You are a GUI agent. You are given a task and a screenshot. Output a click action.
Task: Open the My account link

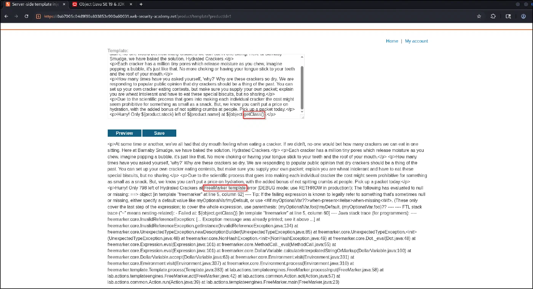tap(417, 41)
